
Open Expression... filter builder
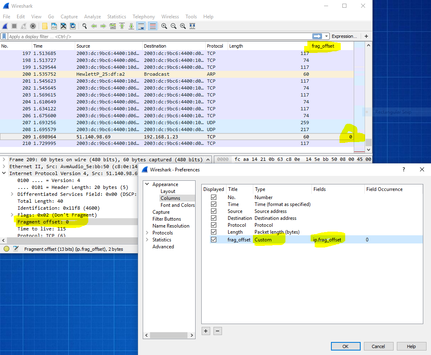[x=344, y=36]
